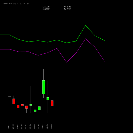Click the red candle for 13 Mar
133x133 pixels.
(x=52, y=103)
